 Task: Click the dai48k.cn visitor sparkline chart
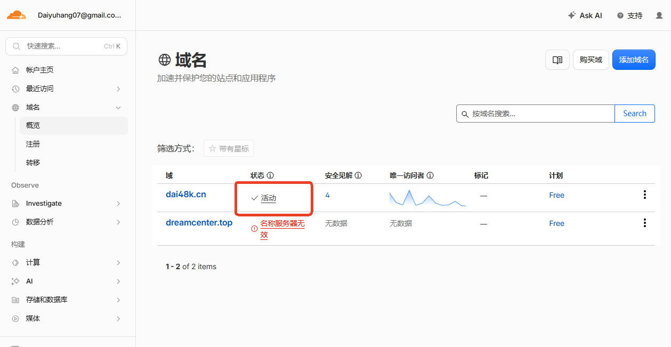(x=427, y=198)
